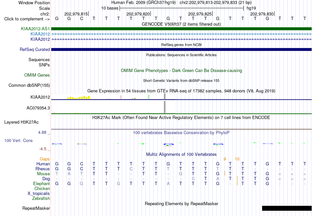Click the green KIAA2012-AS1 transcript bar
The height and width of the screenshot is (216, 312).
click(x=181, y=29)
